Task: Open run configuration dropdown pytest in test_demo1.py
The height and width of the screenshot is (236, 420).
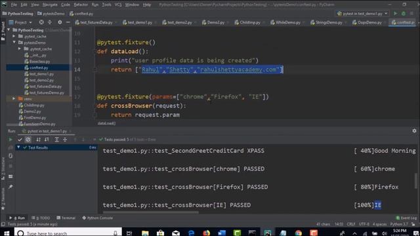Action: [x=362, y=13]
